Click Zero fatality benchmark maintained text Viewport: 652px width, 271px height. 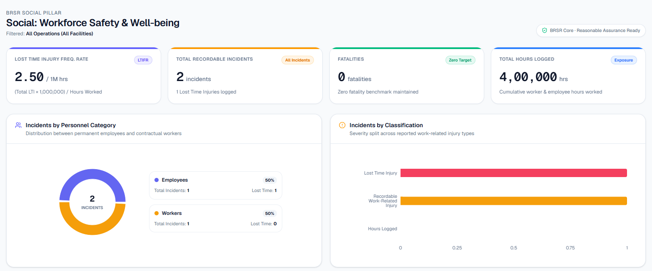point(378,92)
